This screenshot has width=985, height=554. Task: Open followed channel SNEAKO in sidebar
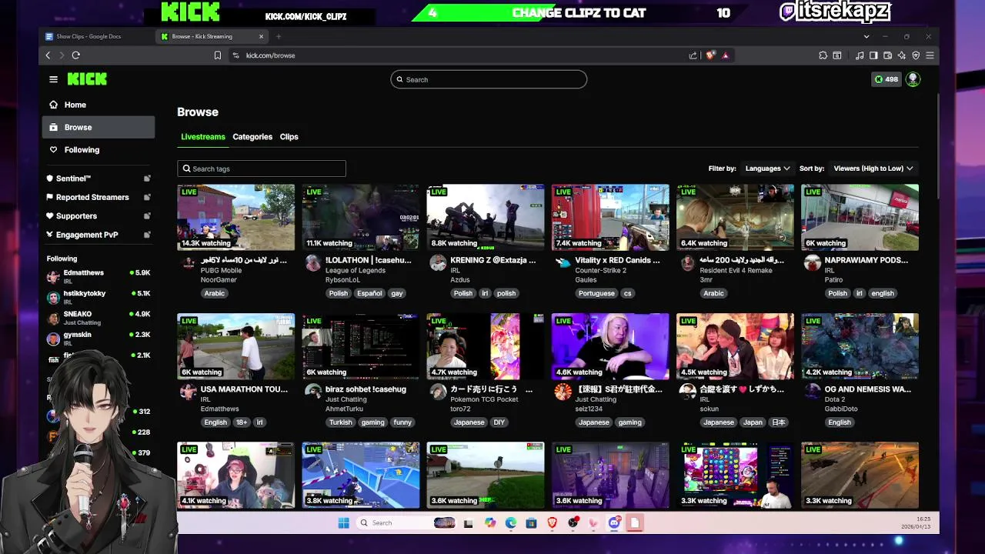[98, 318]
